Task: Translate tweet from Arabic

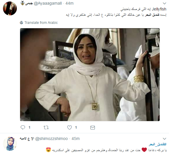Action: point(41,23)
